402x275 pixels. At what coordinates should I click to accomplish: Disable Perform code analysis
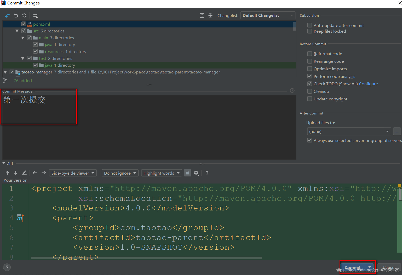309,76
